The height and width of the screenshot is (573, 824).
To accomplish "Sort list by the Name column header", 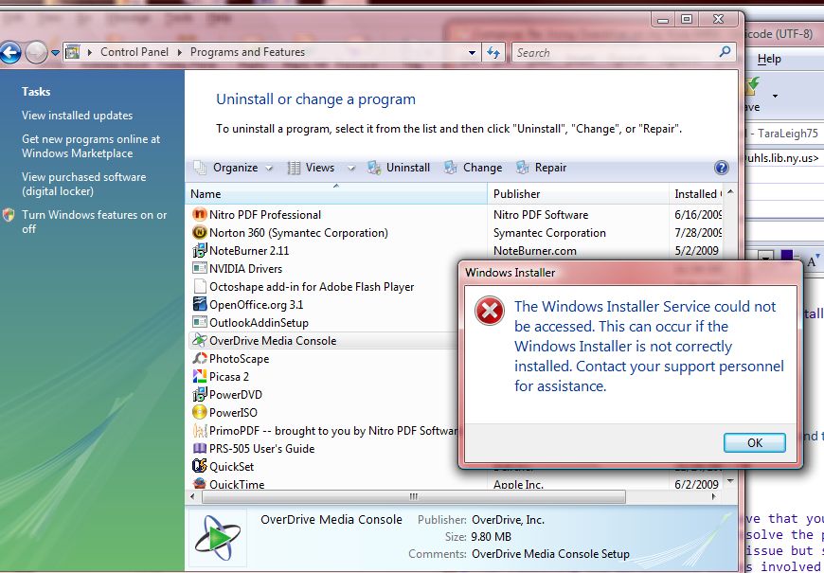I will (x=336, y=194).
